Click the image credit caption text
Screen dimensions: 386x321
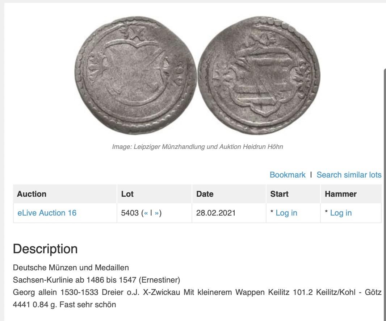(x=197, y=147)
